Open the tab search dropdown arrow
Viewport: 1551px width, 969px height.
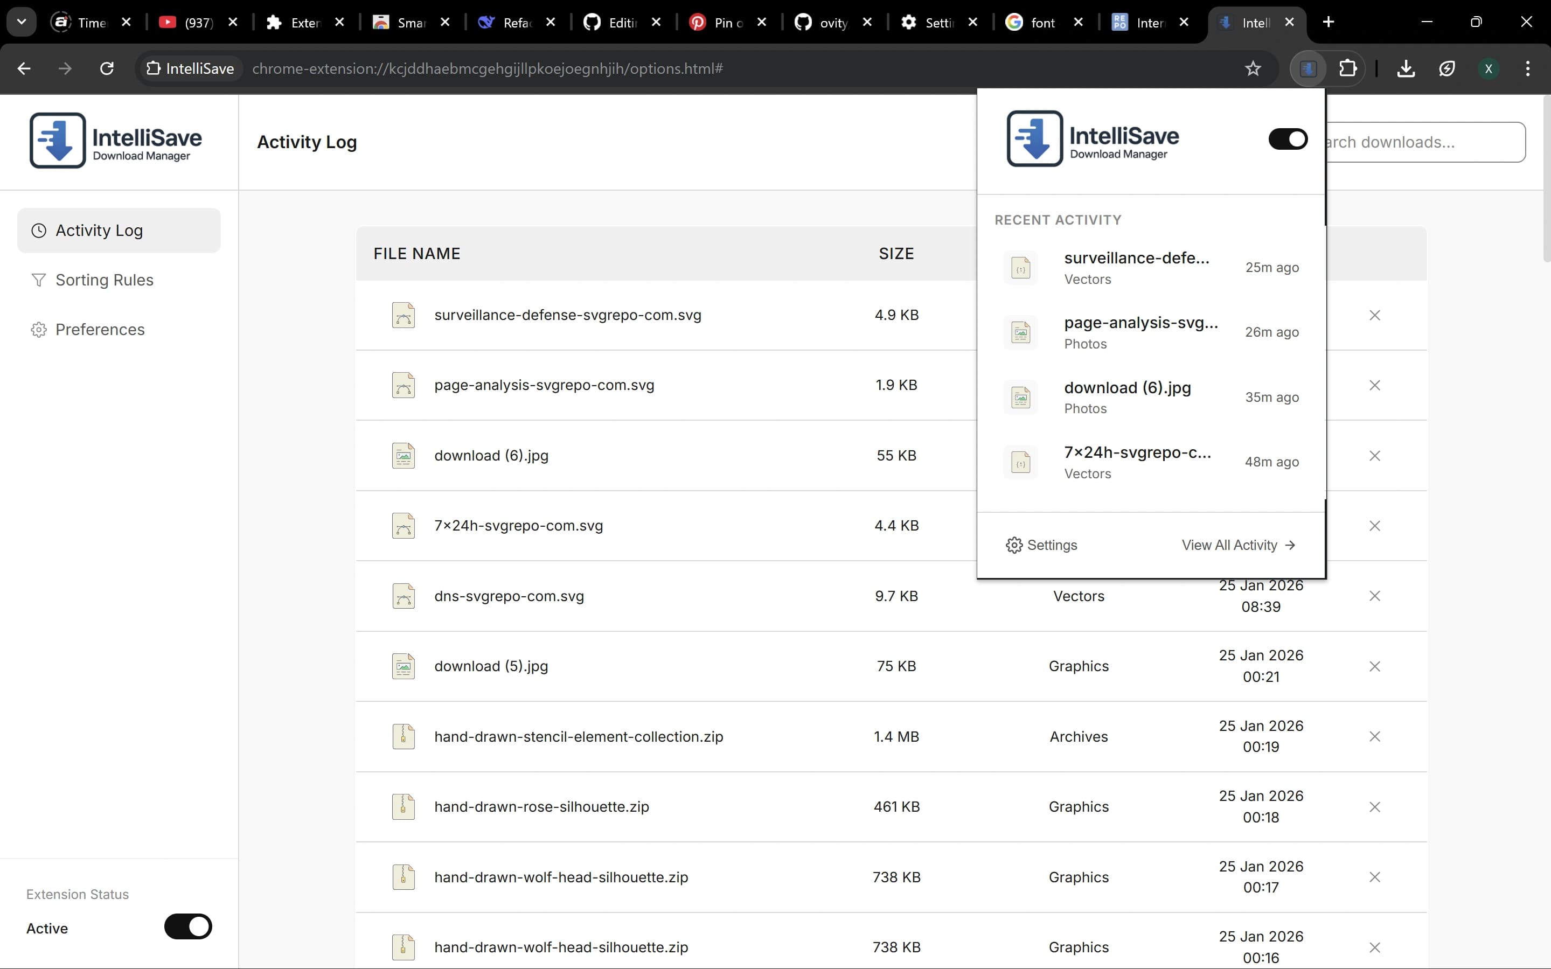(x=21, y=23)
